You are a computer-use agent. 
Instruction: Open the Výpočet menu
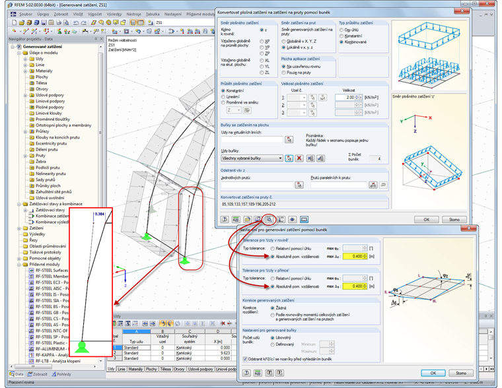(x=94, y=14)
